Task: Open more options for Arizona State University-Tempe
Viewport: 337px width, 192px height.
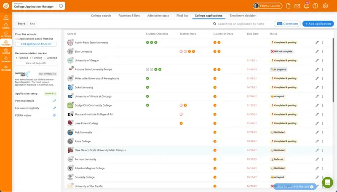Action: [322, 69]
